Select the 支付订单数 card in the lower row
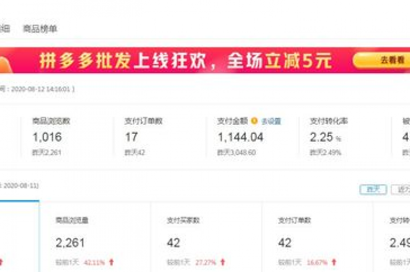The image size is (410, 272). (x=317, y=237)
